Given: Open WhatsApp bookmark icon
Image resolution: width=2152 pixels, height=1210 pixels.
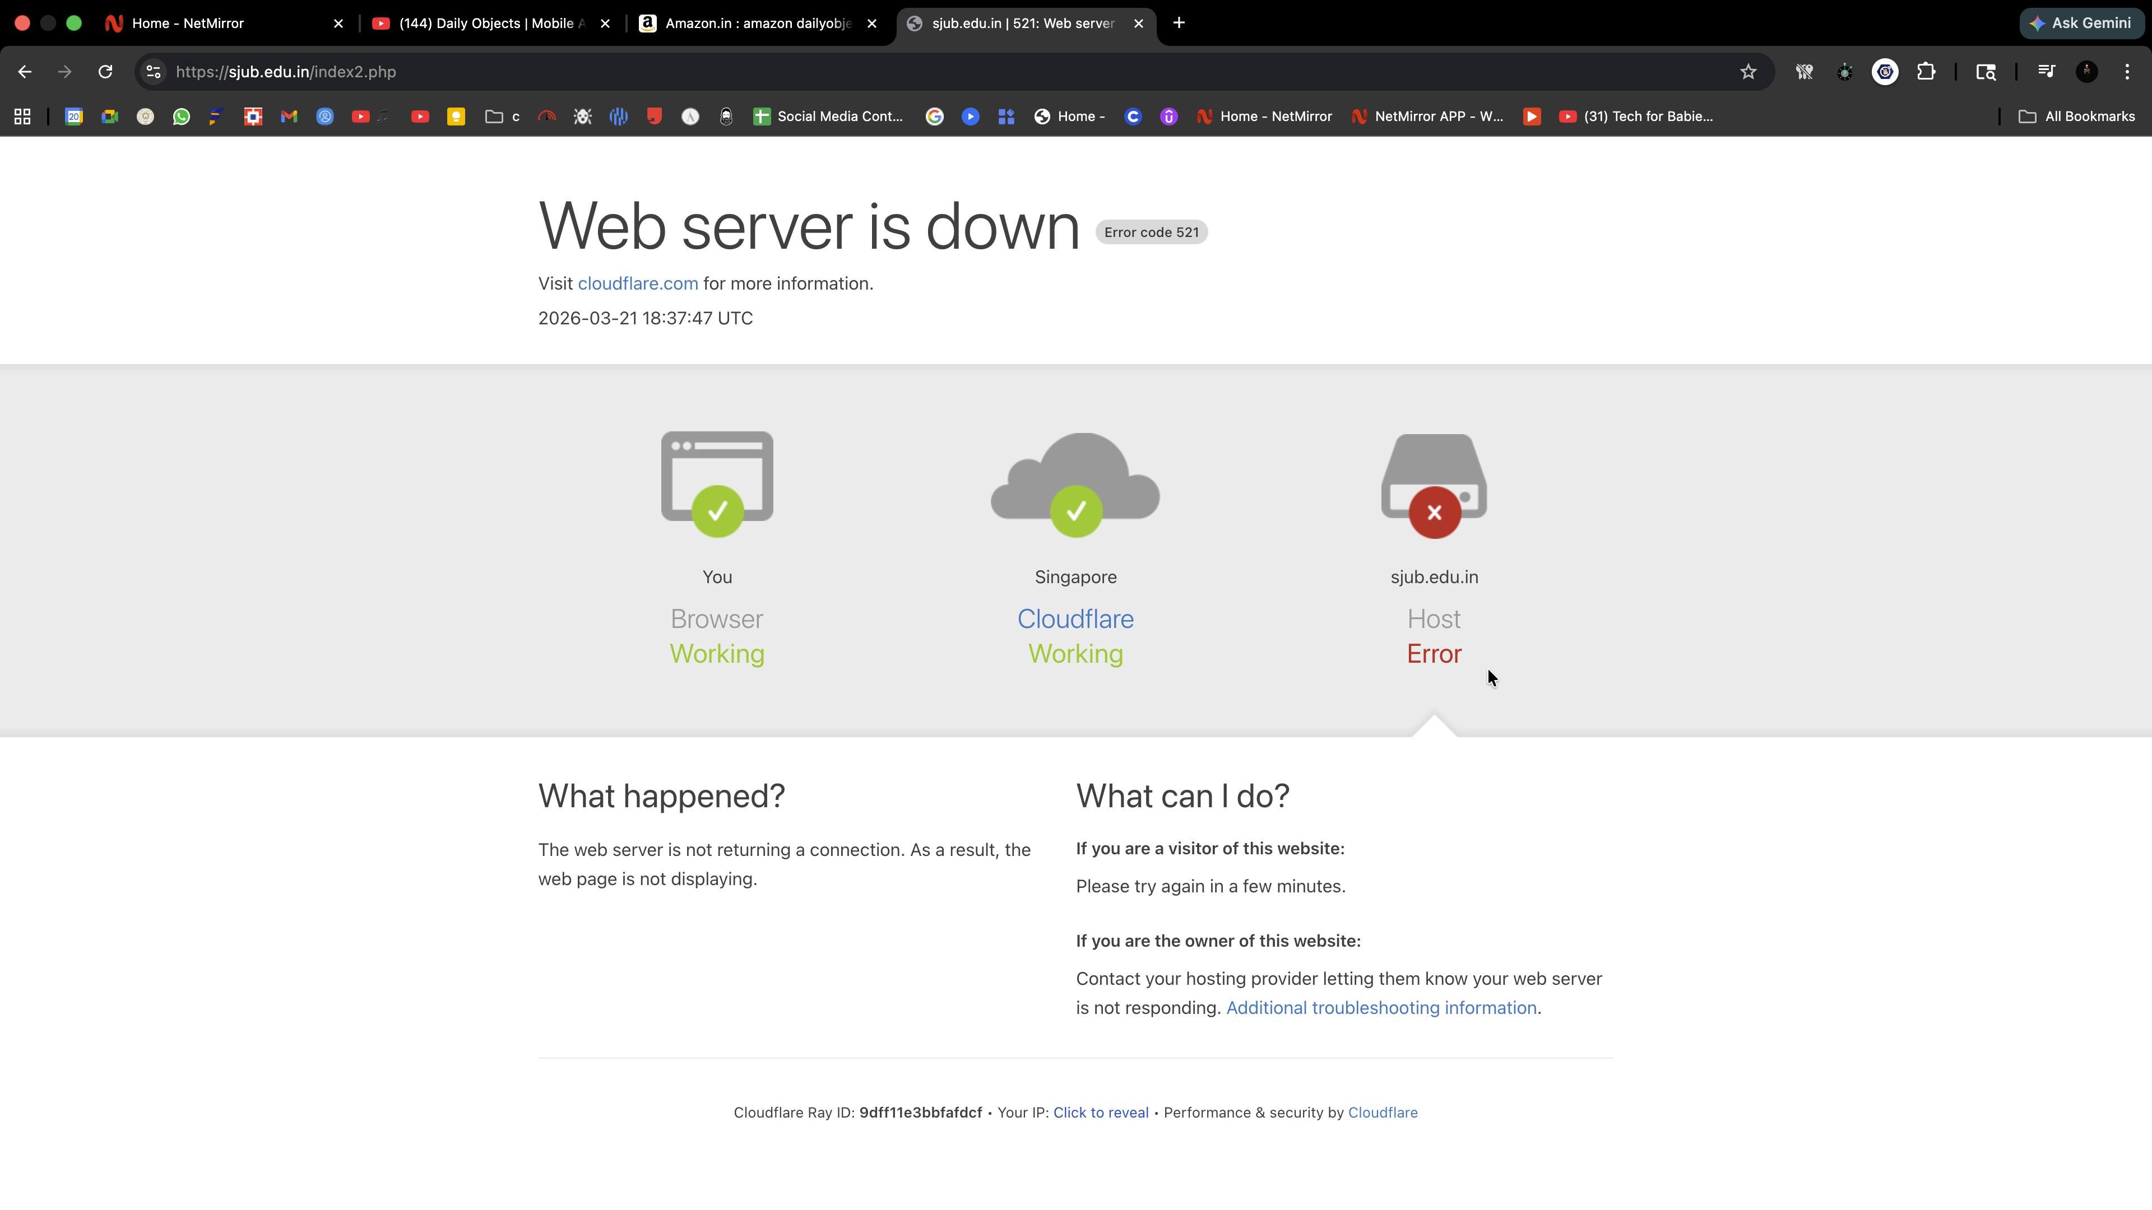Looking at the screenshot, I should point(181,117).
